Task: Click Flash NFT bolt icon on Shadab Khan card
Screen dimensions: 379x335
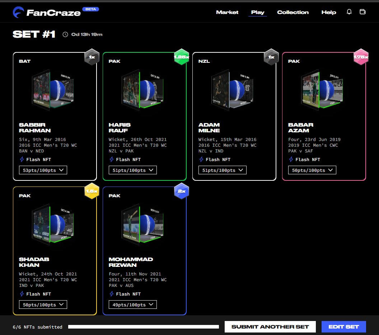Action: [x=22, y=294]
